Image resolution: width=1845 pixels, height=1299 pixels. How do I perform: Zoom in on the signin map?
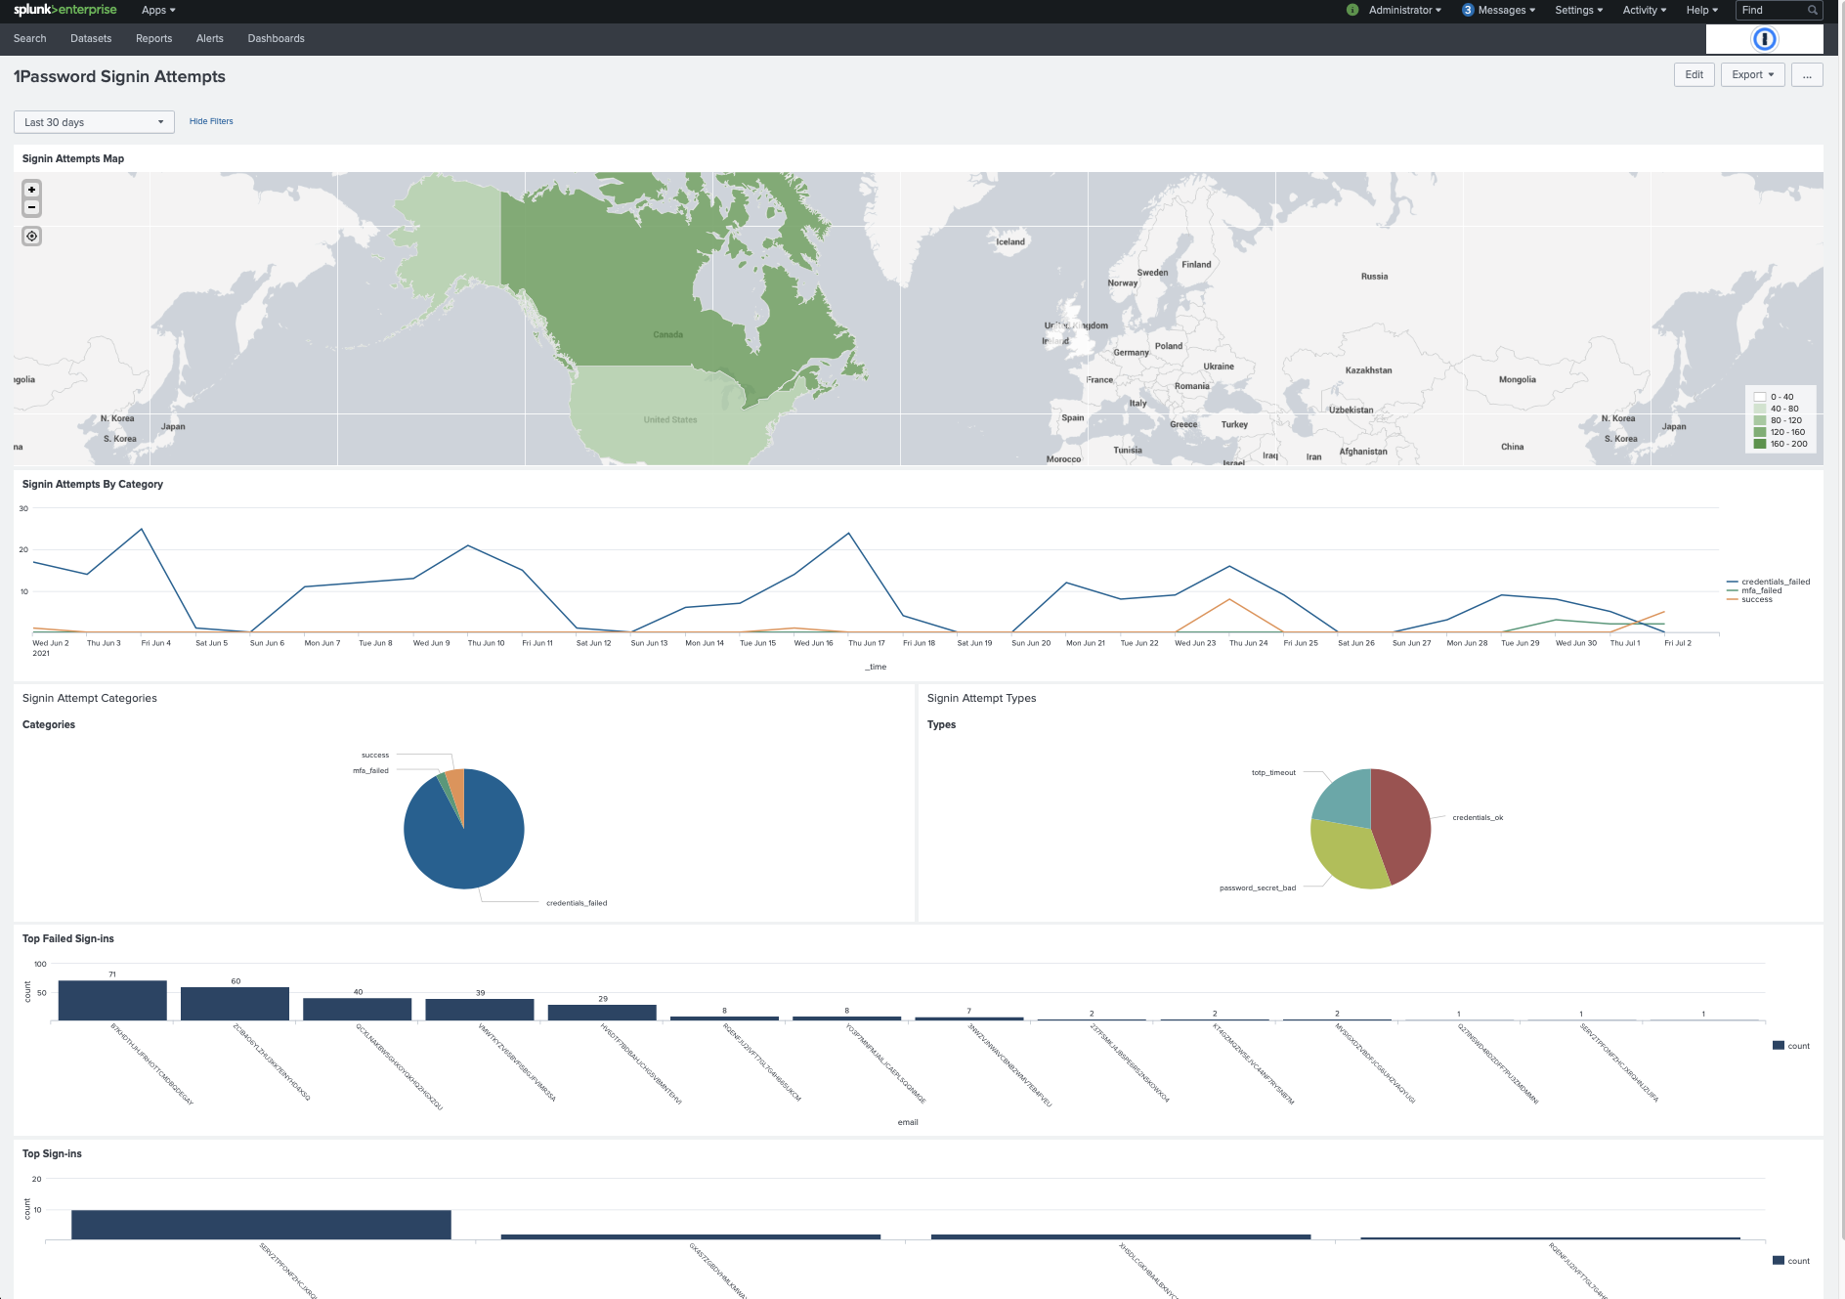coord(32,190)
